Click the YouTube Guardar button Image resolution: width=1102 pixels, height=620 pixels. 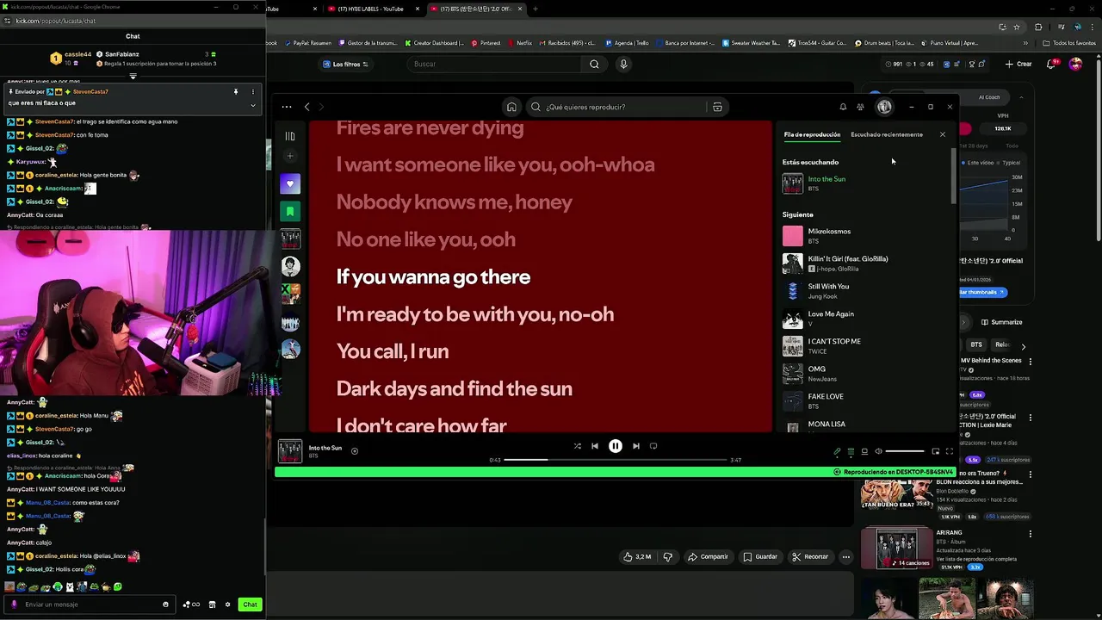[760, 556]
